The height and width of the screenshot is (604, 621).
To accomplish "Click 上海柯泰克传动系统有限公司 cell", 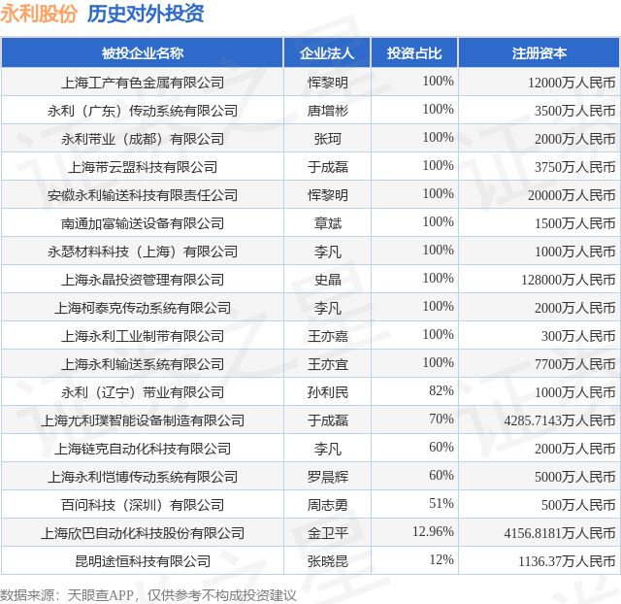I will (x=143, y=308).
